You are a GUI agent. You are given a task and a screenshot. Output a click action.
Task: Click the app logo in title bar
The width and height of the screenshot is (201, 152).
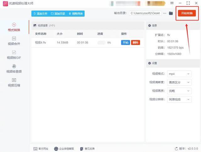(5, 3)
